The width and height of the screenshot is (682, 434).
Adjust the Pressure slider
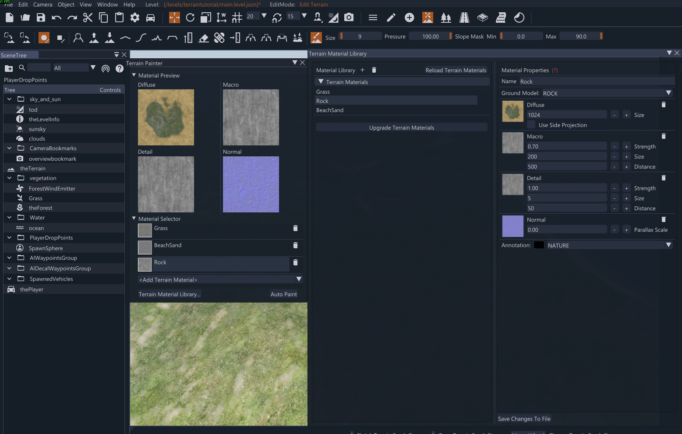[431, 36]
